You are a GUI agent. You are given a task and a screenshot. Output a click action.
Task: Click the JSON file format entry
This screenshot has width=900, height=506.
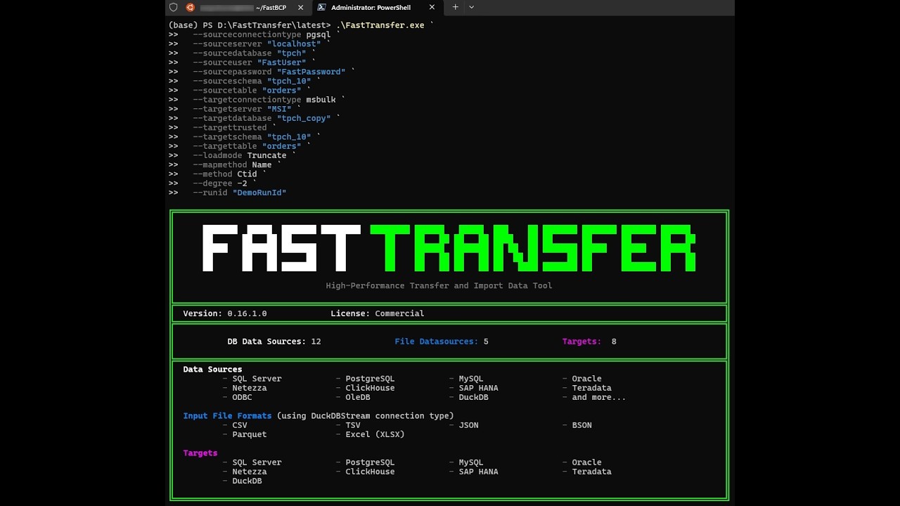468,425
